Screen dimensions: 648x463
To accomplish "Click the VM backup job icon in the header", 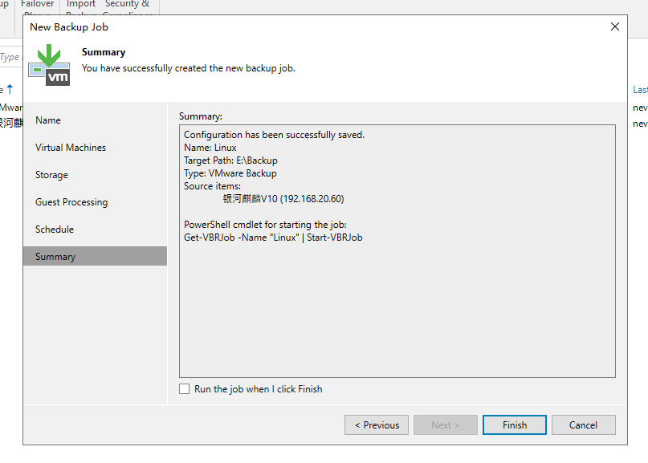I will tap(49, 65).
